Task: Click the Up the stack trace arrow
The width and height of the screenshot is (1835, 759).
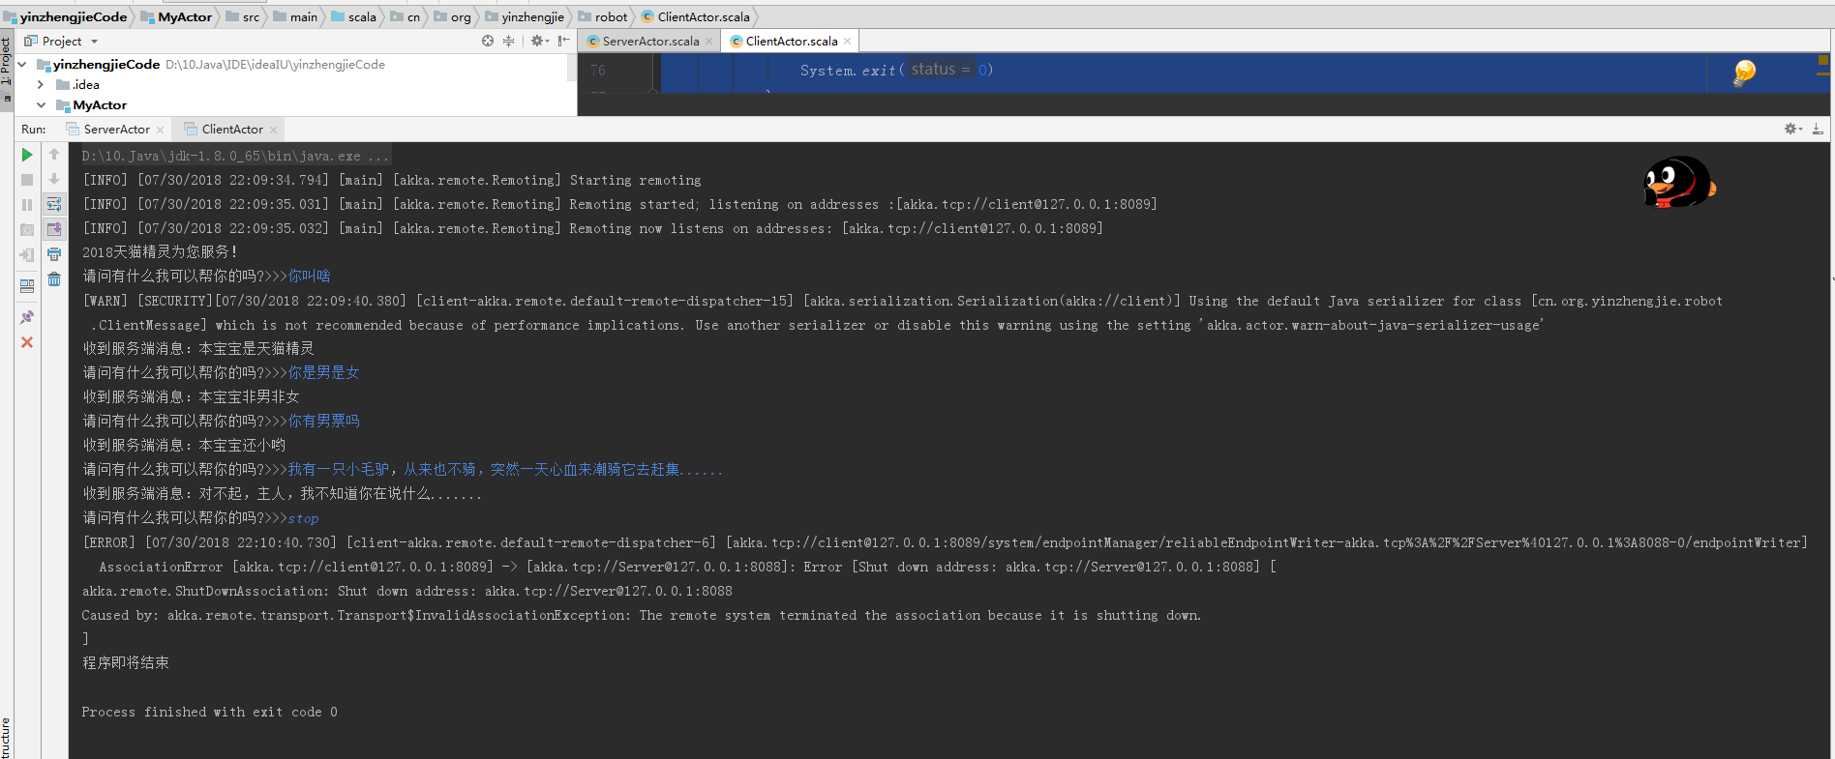Action: 54,155
